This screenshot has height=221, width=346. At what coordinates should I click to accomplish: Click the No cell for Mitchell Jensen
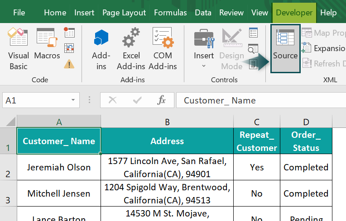click(257, 193)
